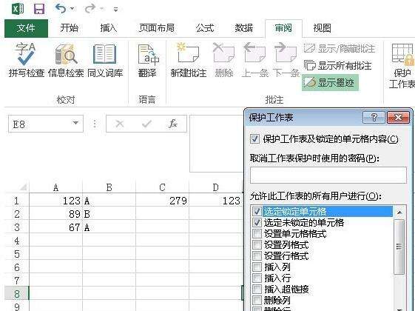This screenshot has height=311, width=415.
Task: Select row 1 header
Action: tap(17, 201)
